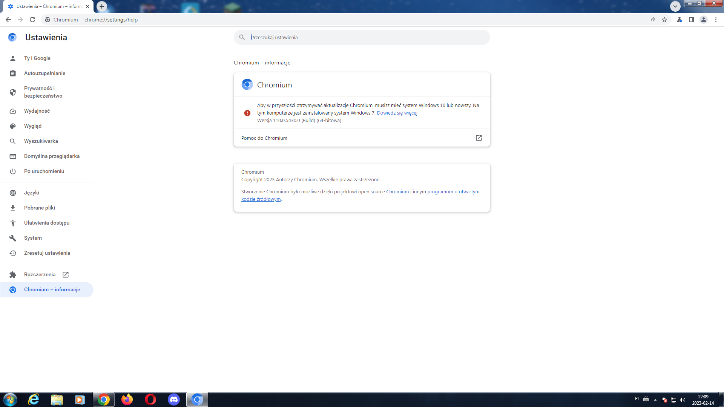Screen dimensions: 724x407
Task: Reload the page with the refresh icon
Action: [x=32, y=20]
